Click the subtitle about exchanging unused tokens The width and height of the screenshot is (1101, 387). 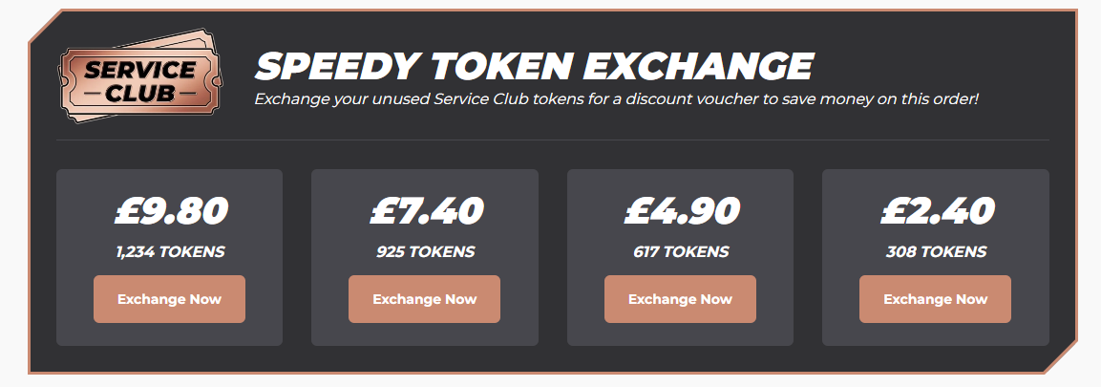click(x=617, y=99)
